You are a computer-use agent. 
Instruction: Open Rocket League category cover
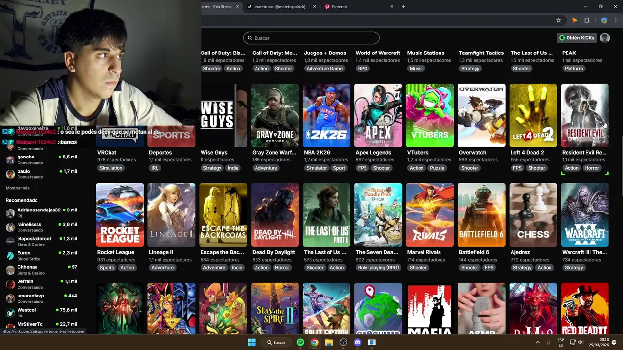(x=120, y=215)
